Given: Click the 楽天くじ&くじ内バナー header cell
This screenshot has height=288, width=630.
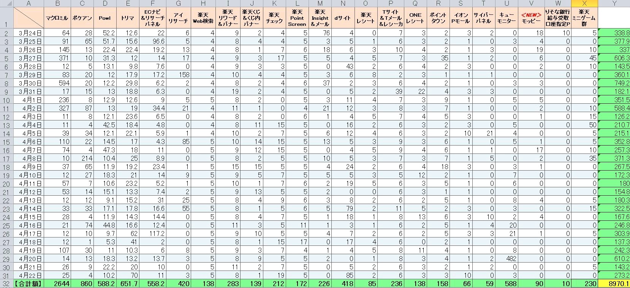Looking at the screenshot, I should (252, 18).
